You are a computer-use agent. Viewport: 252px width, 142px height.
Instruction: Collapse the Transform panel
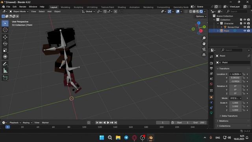224,69
